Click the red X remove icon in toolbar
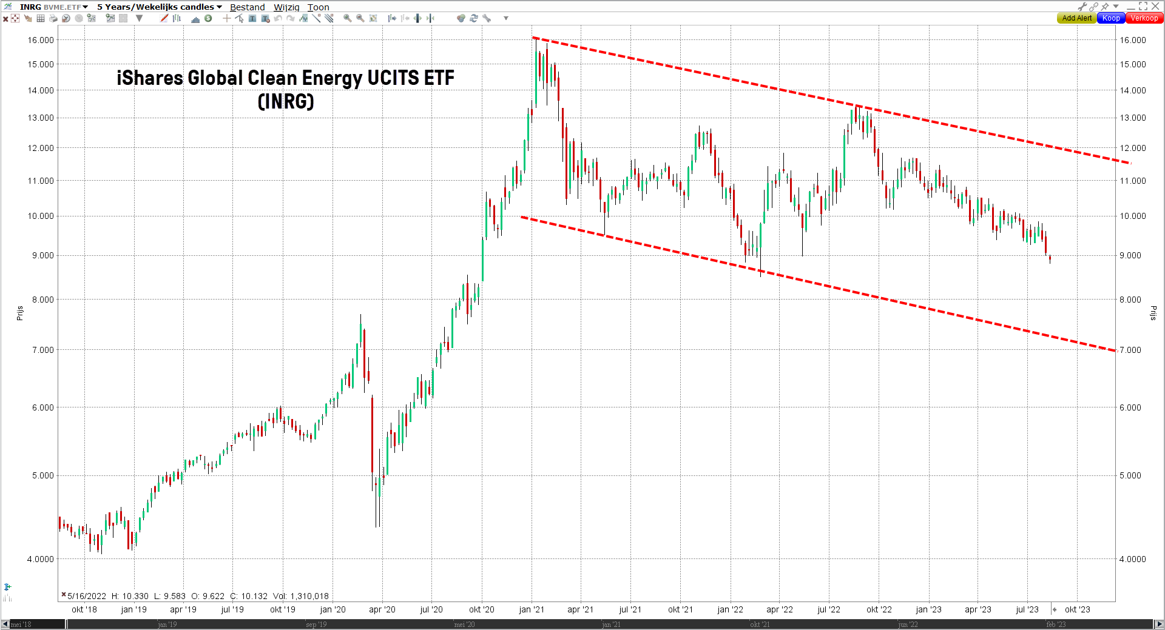Viewport: 1165px width, 630px height. coord(5,18)
